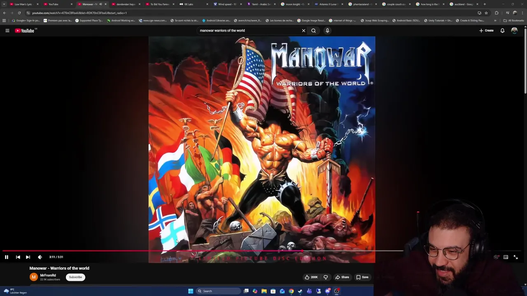Open the weather widget in taskbar

pyautogui.click(x=14, y=291)
